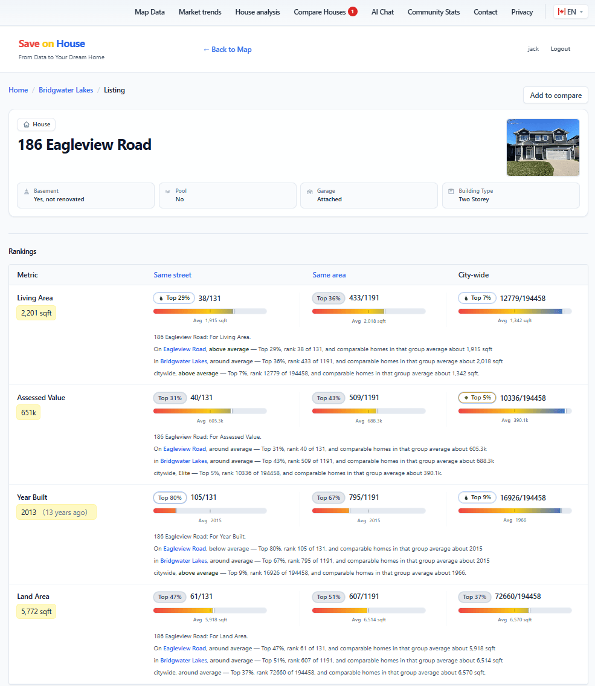Go to Community Stats
The image size is (595, 686).
(434, 11)
